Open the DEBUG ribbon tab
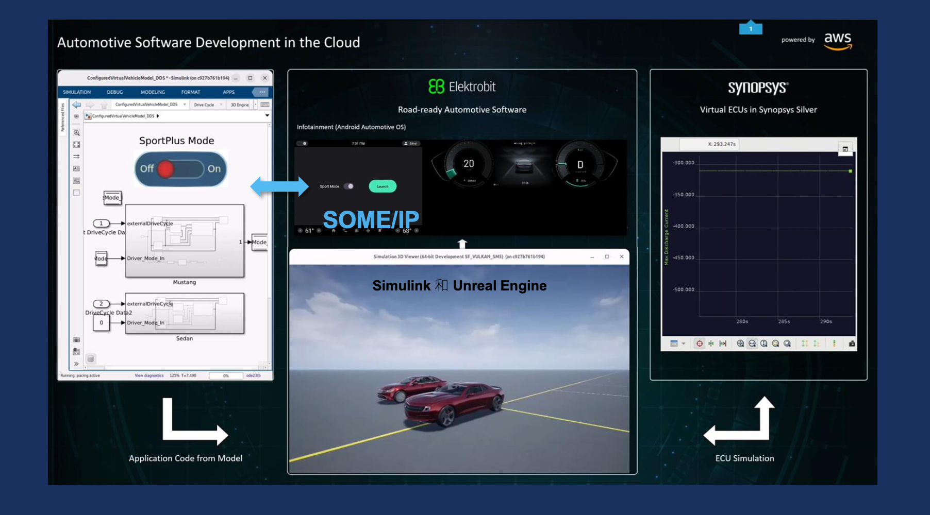 [x=114, y=92]
